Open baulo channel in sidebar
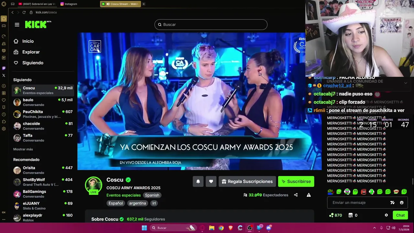 (43, 102)
